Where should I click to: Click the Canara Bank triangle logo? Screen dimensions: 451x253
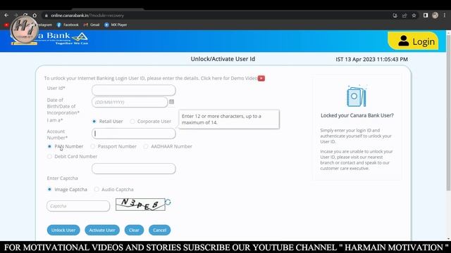click(x=80, y=37)
